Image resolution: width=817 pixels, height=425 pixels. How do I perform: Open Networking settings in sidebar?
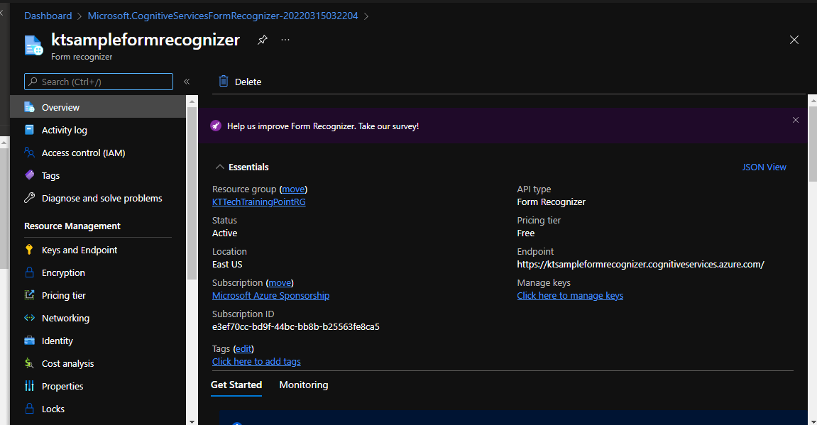[65, 318]
